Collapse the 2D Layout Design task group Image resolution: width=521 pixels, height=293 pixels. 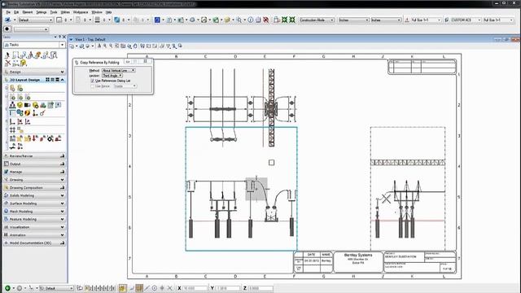coord(63,80)
